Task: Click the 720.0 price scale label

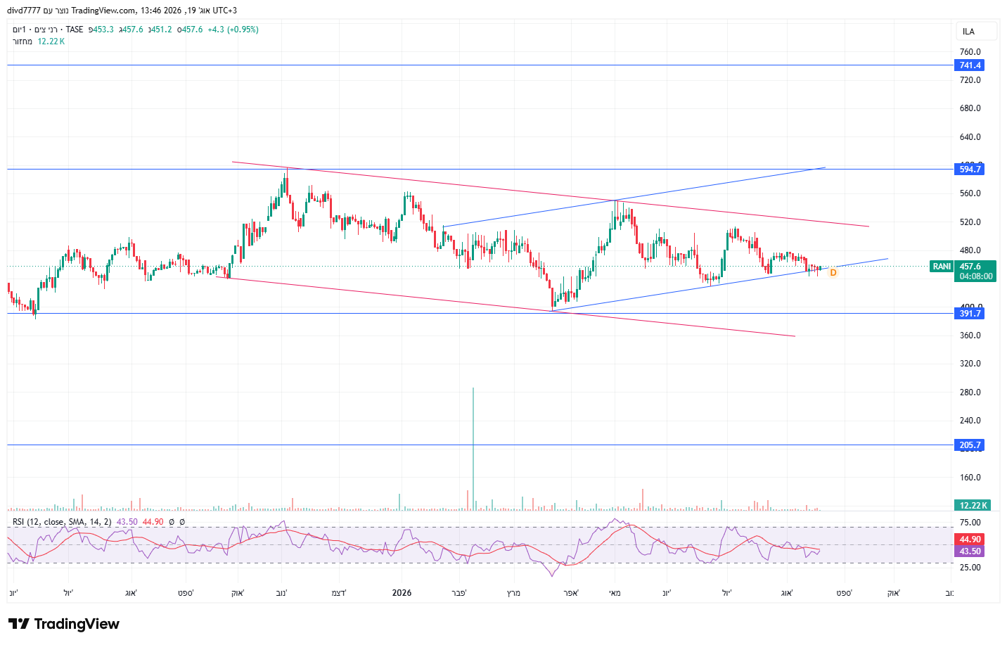Action: [x=970, y=80]
